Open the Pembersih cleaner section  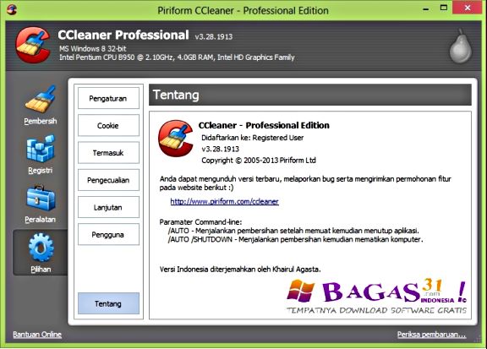point(41,105)
